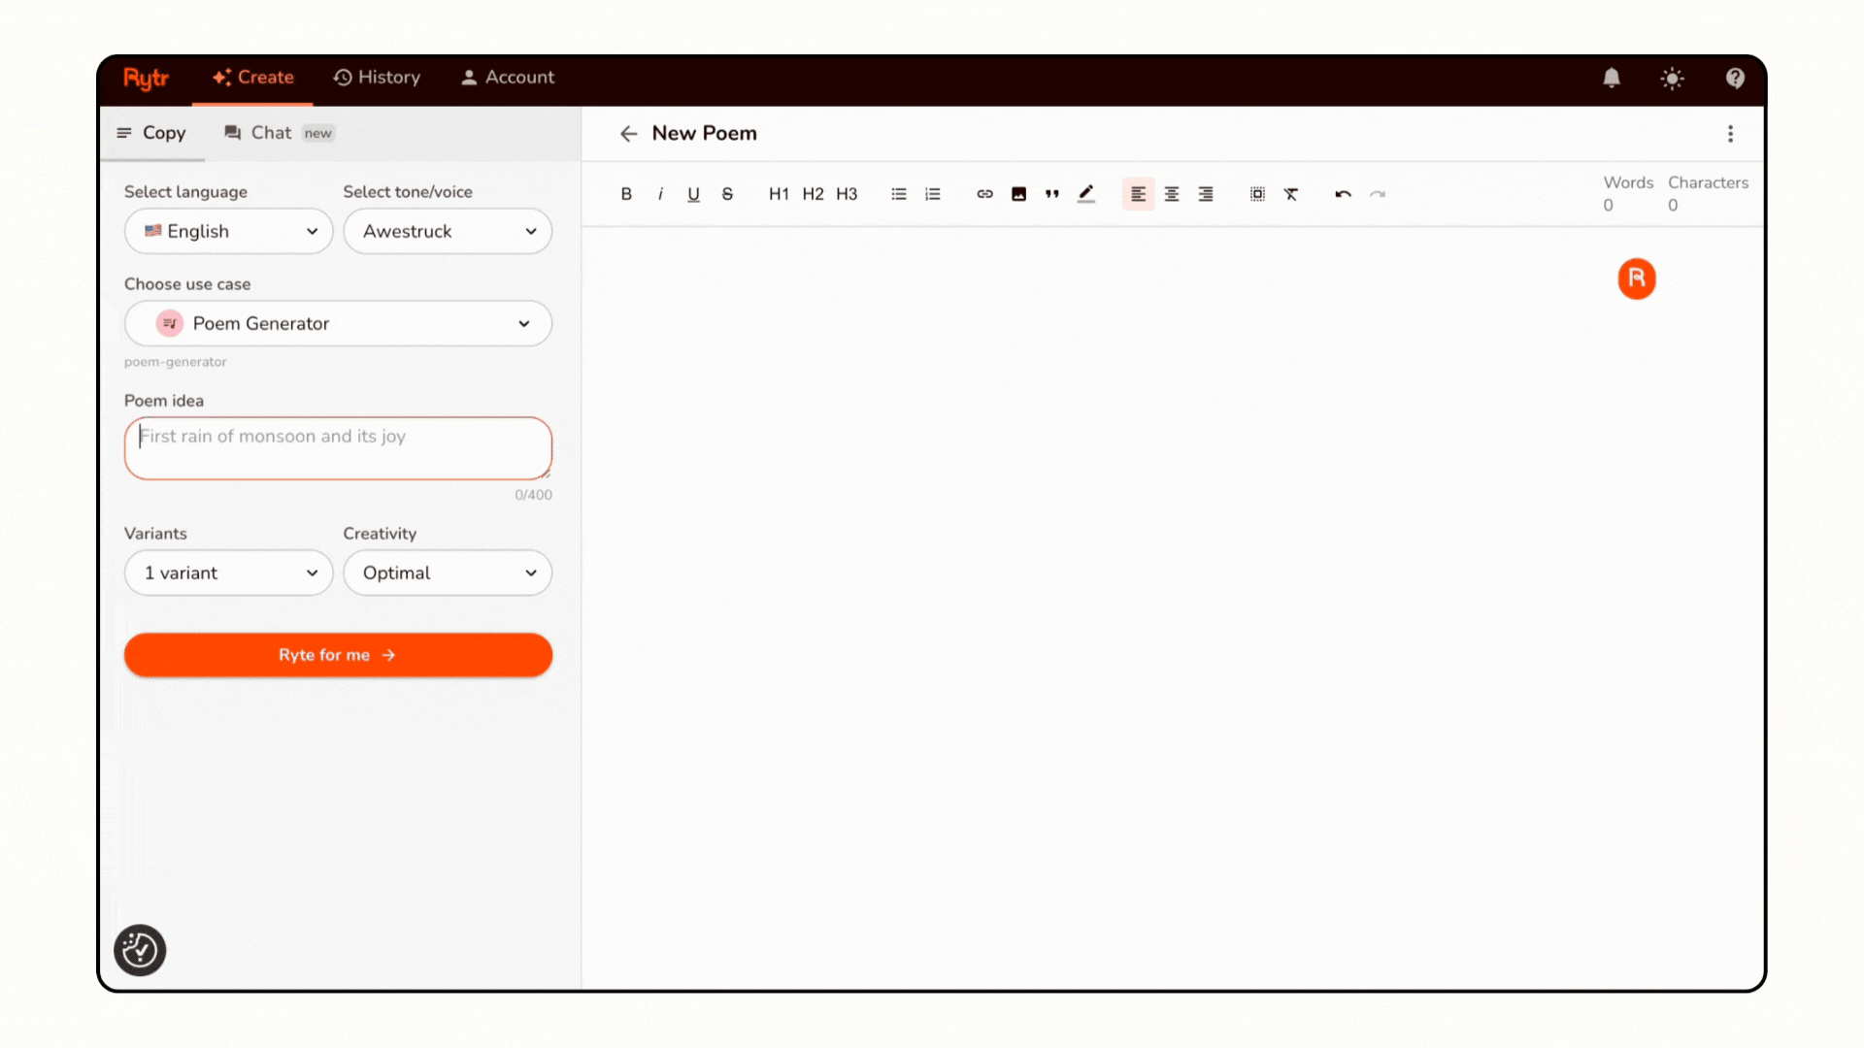Screen dimensions: 1864x1048
Task: Toggle bulleted list formatting
Action: coord(898,193)
